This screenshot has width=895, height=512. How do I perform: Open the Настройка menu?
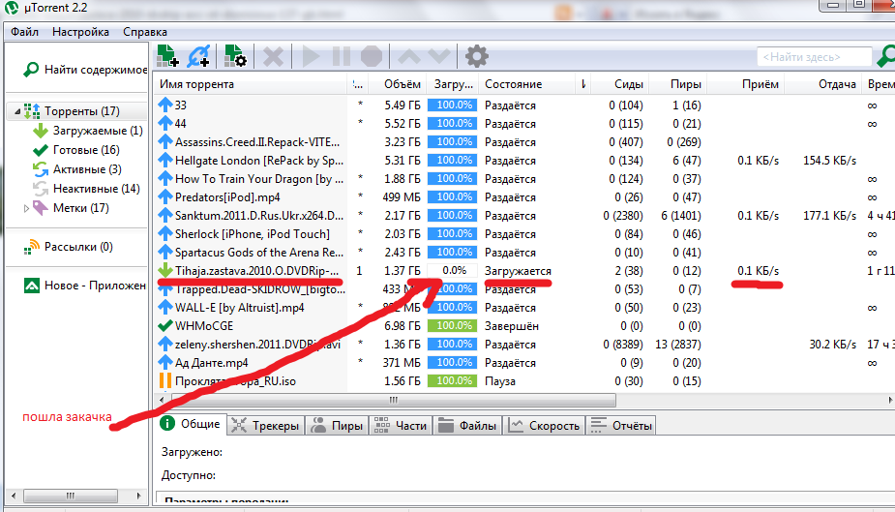[80, 32]
